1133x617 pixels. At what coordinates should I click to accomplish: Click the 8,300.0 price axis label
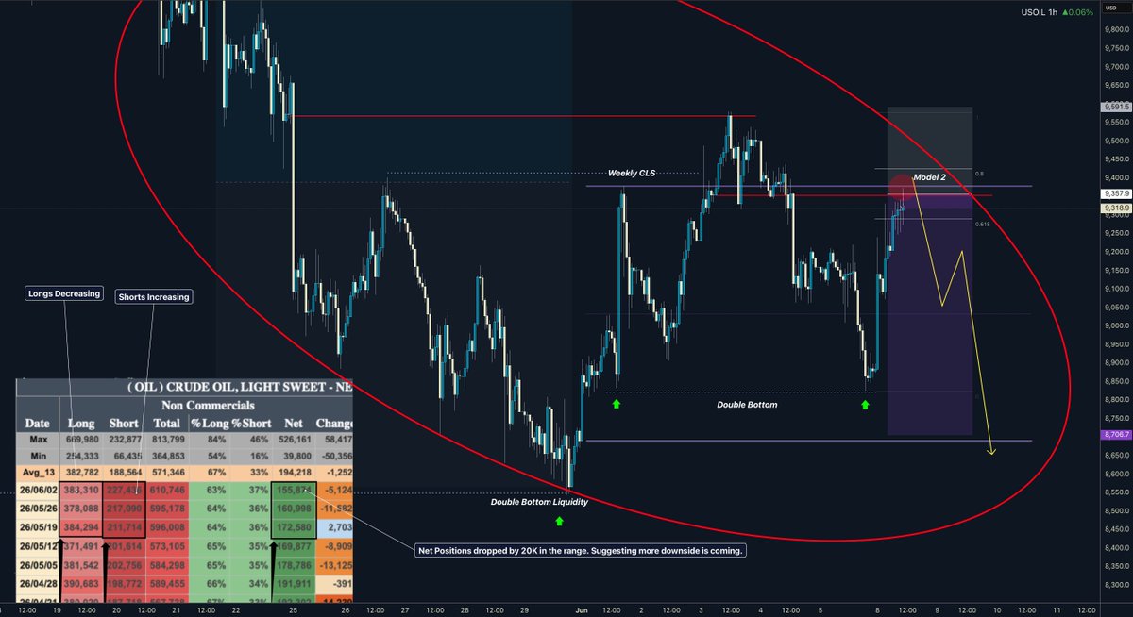pos(1115,585)
